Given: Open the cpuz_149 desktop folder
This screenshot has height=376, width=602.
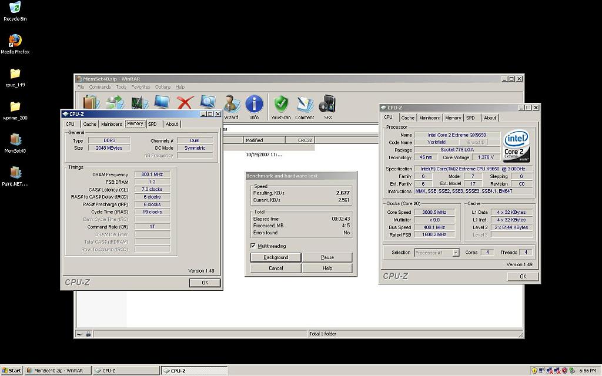Looking at the screenshot, I should point(15,78).
